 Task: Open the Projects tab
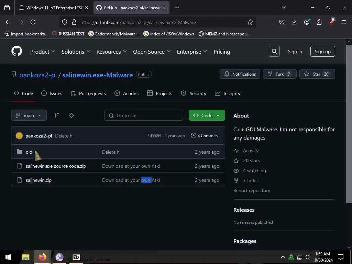click(159, 93)
